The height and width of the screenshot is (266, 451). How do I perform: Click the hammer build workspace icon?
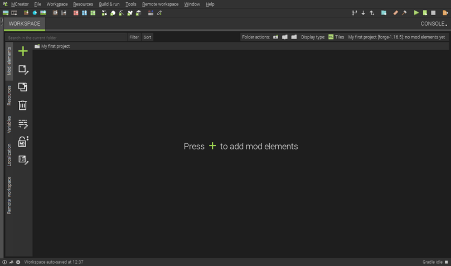(x=404, y=13)
